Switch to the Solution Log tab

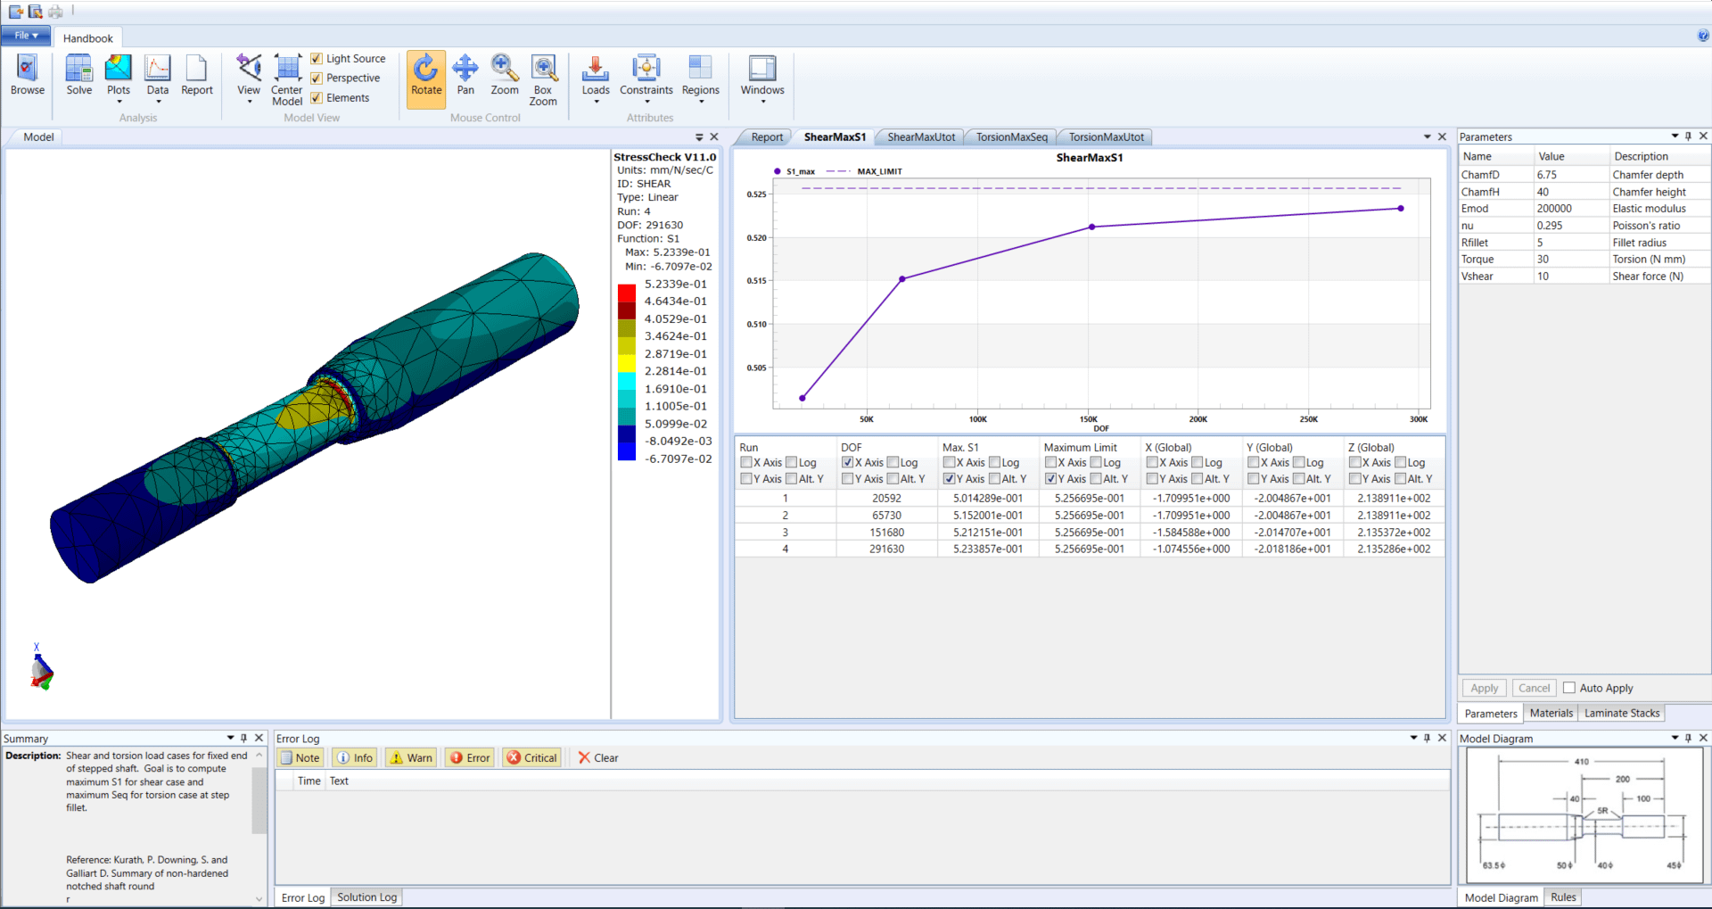[366, 897]
